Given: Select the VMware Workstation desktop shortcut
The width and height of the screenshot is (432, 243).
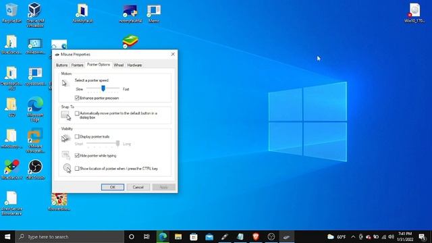Looking at the screenshot, I should (35, 141).
